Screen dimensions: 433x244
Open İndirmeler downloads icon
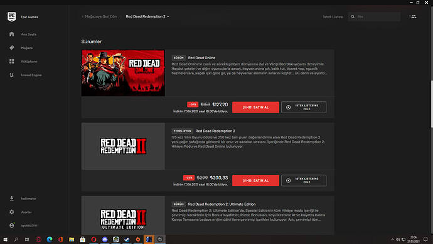[x=11, y=198]
